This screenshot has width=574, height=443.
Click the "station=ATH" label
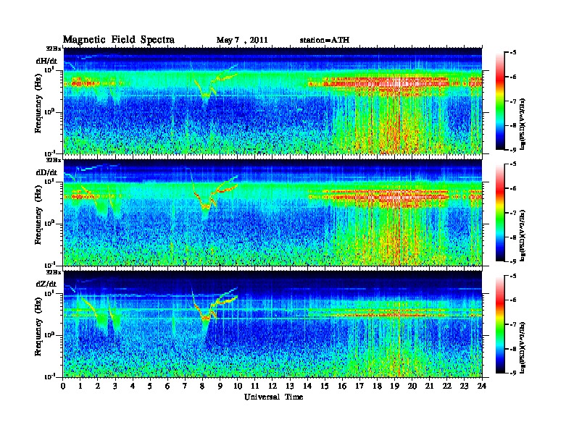325,40
